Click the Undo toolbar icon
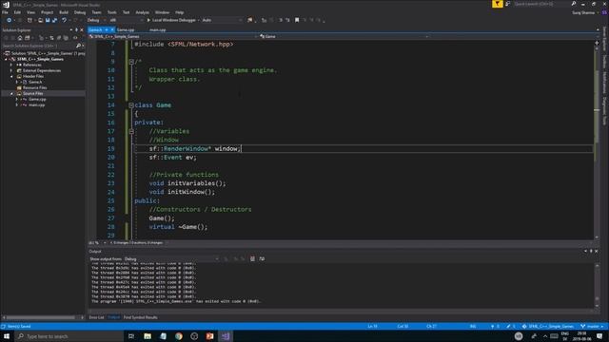The image size is (609, 342). pyautogui.click(x=64, y=20)
